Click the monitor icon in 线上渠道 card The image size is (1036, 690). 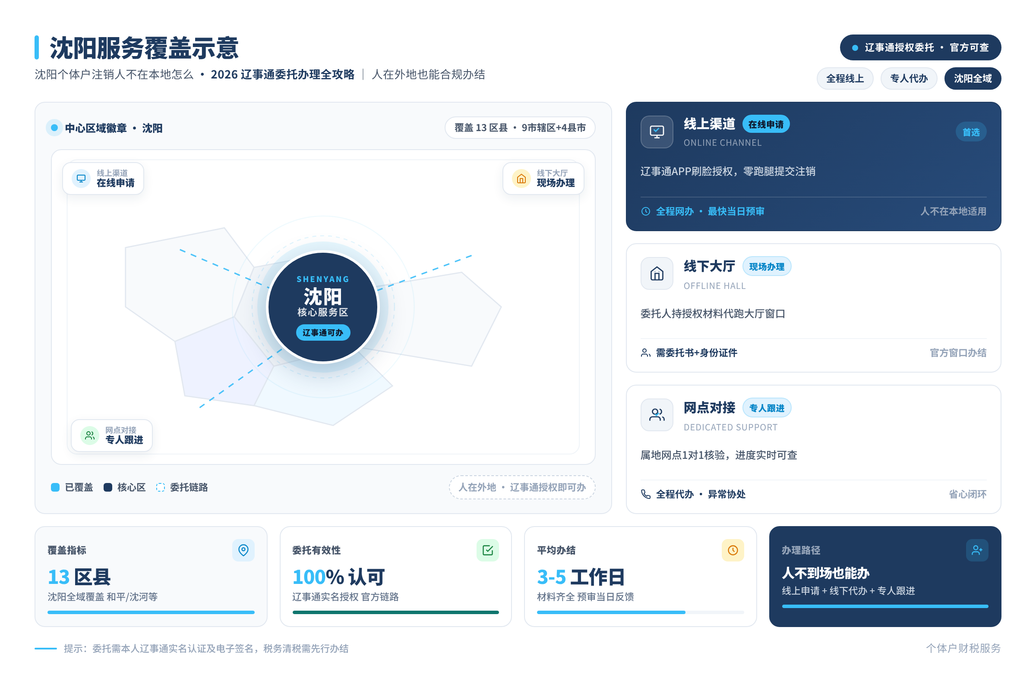pos(657,132)
